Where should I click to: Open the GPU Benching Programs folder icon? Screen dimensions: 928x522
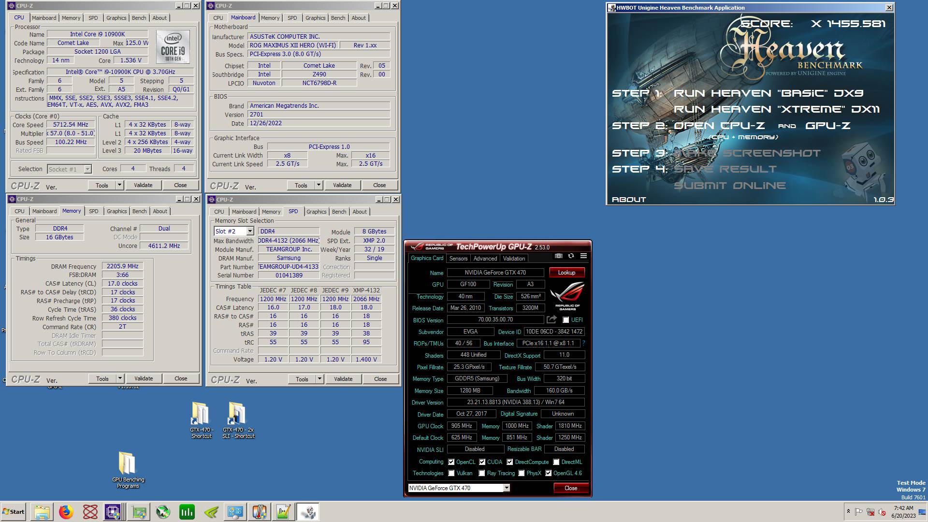pyautogui.click(x=128, y=470)
